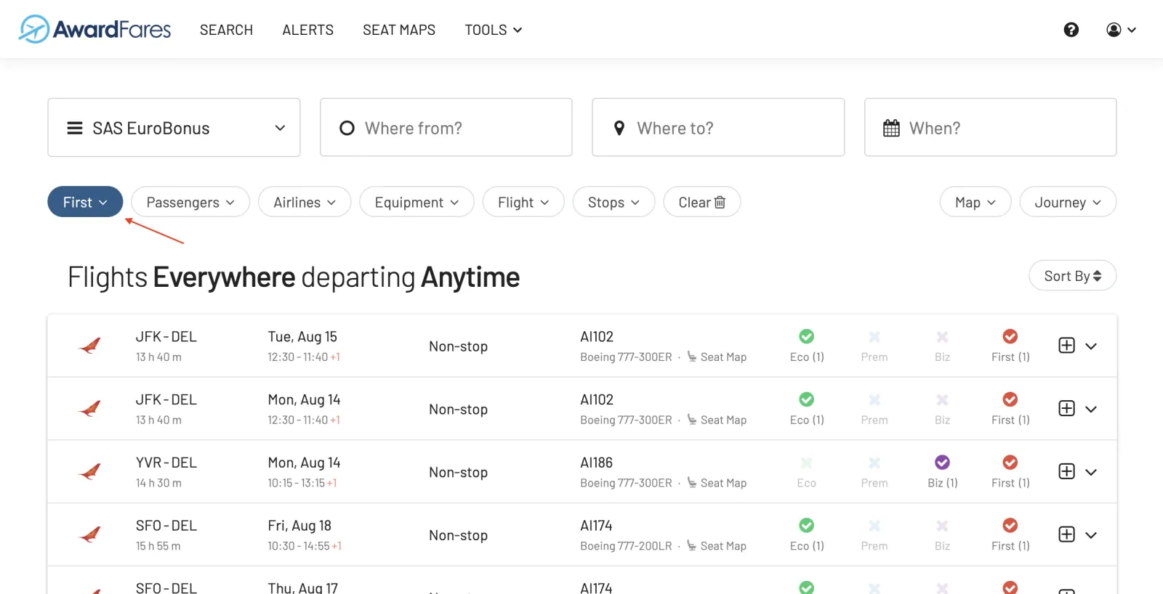Go to SEARCH in top navigation
The height and width of the screenshot is (594, 1163).
coord(226,30)
